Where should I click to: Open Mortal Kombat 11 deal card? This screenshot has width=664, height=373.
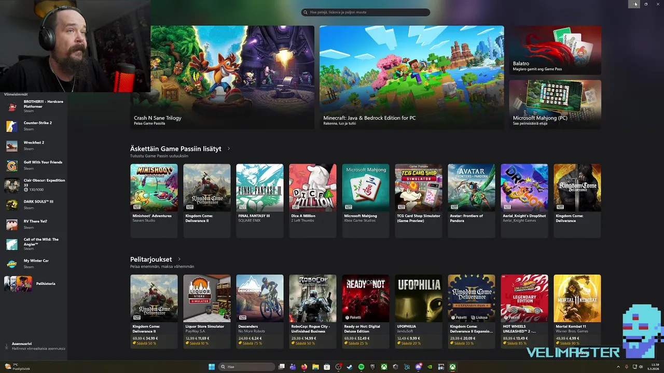coord(577,311)
